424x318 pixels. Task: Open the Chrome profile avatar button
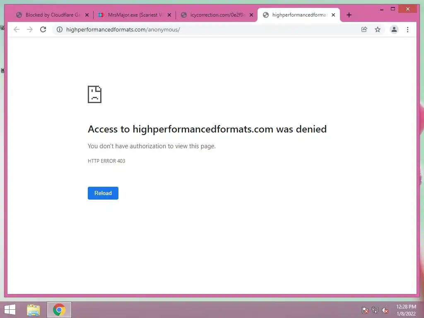(x=394, y=29)
